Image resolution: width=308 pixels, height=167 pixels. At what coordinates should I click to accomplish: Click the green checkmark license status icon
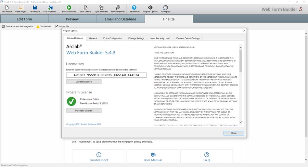pos(71,101)
